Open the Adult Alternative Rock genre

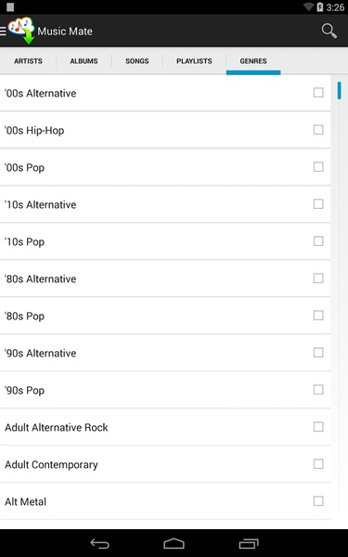click(165, 427)
